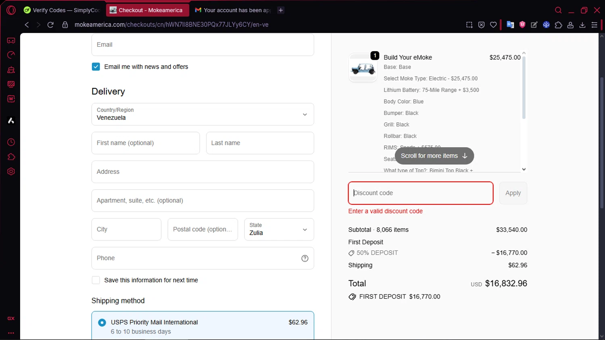
Task: Click the eMoke product thumbnail
Action: [x=363, y=68]
